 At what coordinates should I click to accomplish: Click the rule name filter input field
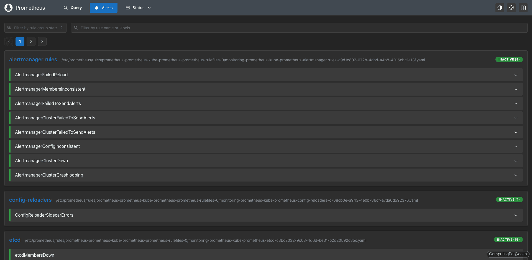[x=194, y=28]
